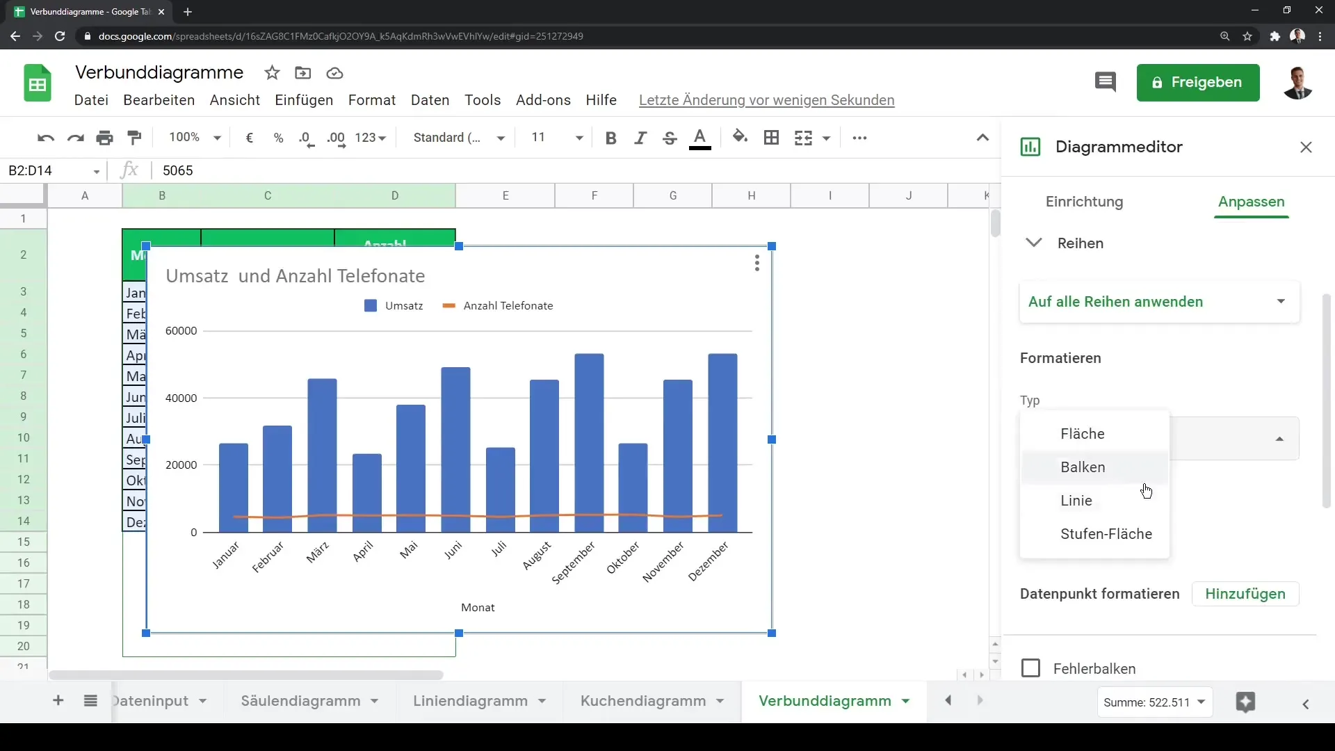Open the Explore star button

[1245, 702]
